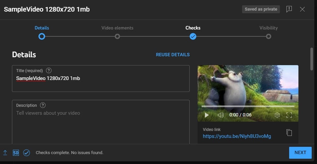Click the Visibility step circle
The image size is (317, 164).
pos(269,36)
